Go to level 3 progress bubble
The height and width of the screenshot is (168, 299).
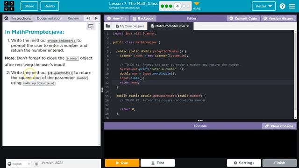click(171, 6)
